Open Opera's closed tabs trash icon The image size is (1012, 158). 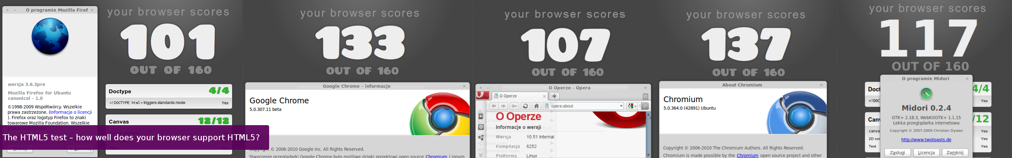click(x=645, y=96)
